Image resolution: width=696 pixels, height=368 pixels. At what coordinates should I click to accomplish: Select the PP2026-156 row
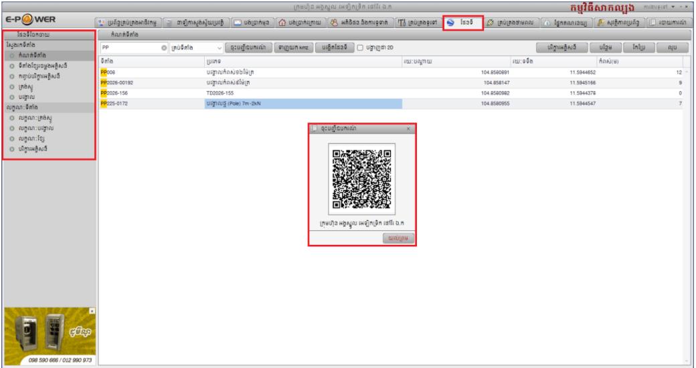coord(391,93)
